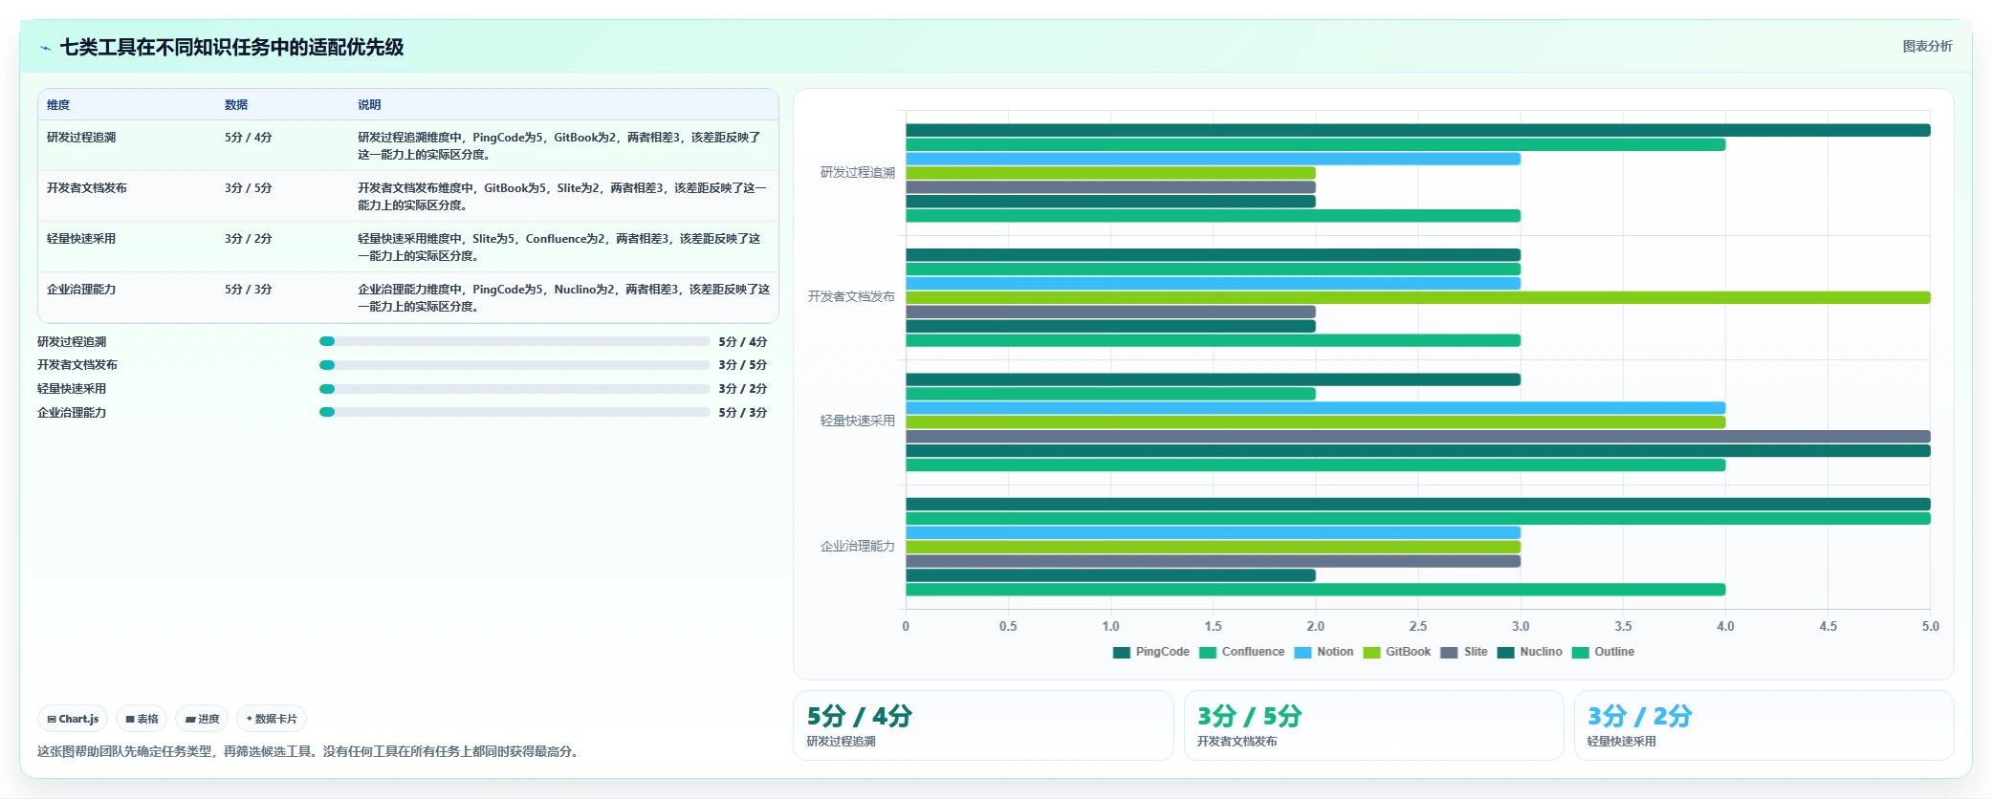Open the 3分 / 2分 轻量快速采用 stat card
1992x799 pixels.
[x=1763, y=725]
